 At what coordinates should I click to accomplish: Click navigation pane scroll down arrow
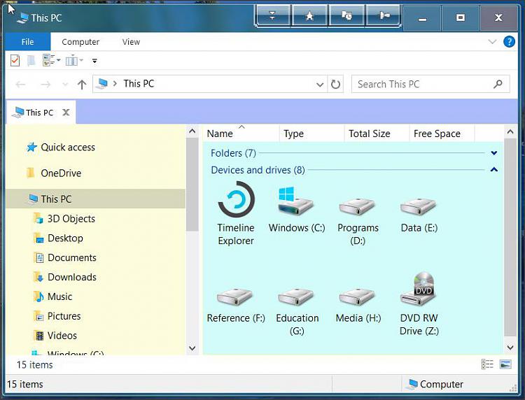[x=192, y=348]
